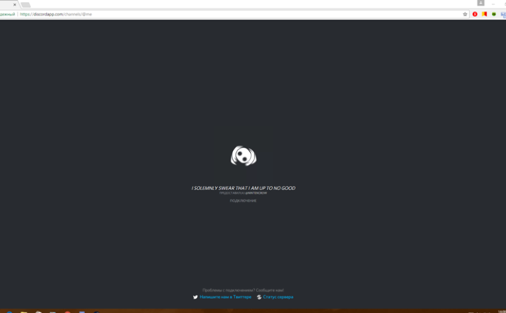Click the secure site label in address bar
Viewport: 506px width, 313px height.
click(x=7, y=14)
